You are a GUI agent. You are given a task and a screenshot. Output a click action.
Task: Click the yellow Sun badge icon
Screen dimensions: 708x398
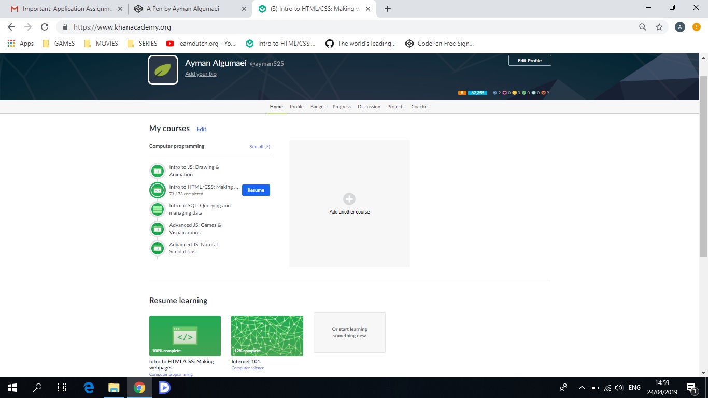point(514,93)
